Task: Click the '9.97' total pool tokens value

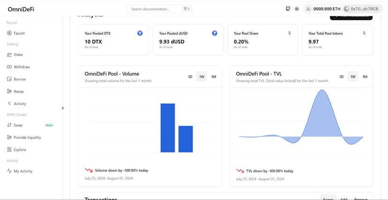Action: 313,42
